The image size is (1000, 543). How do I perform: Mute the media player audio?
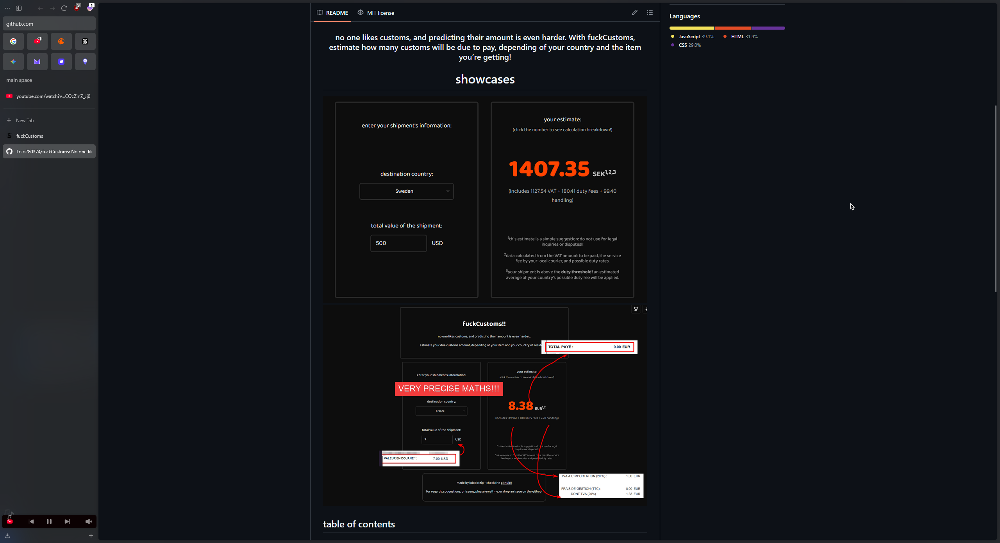88,522
